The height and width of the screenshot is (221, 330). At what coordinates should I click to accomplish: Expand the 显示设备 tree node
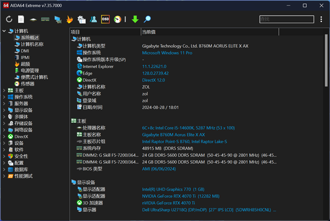click(4, 110)
